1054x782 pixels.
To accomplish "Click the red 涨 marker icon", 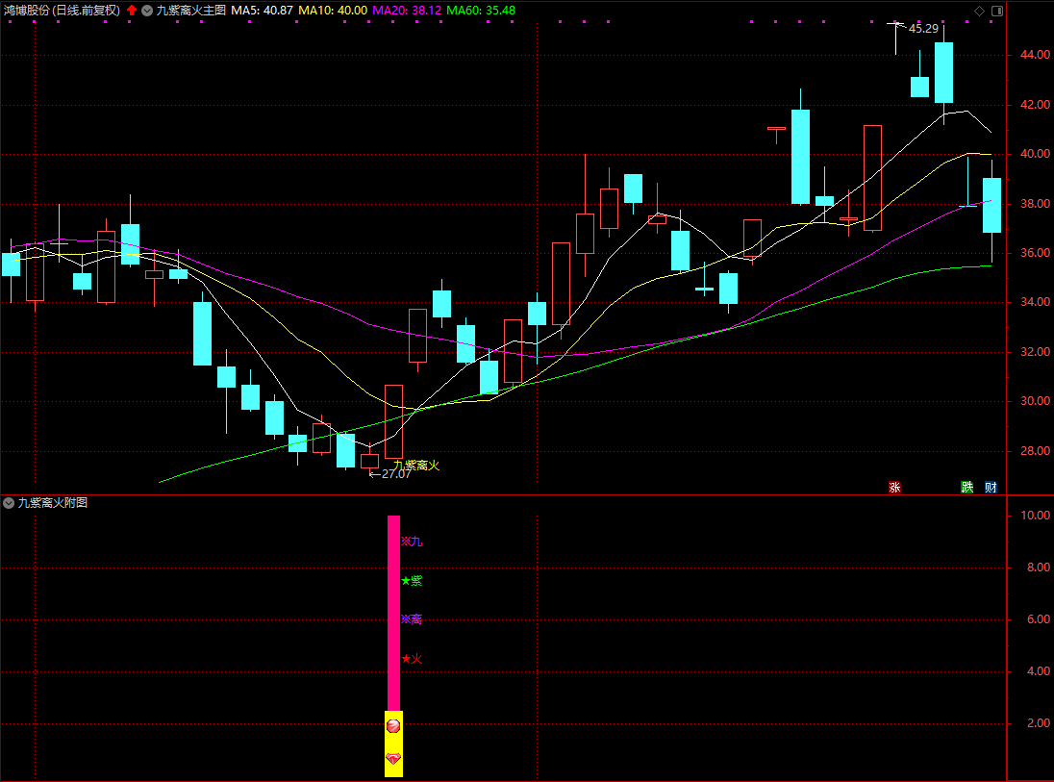I will (x=894, y=488).
